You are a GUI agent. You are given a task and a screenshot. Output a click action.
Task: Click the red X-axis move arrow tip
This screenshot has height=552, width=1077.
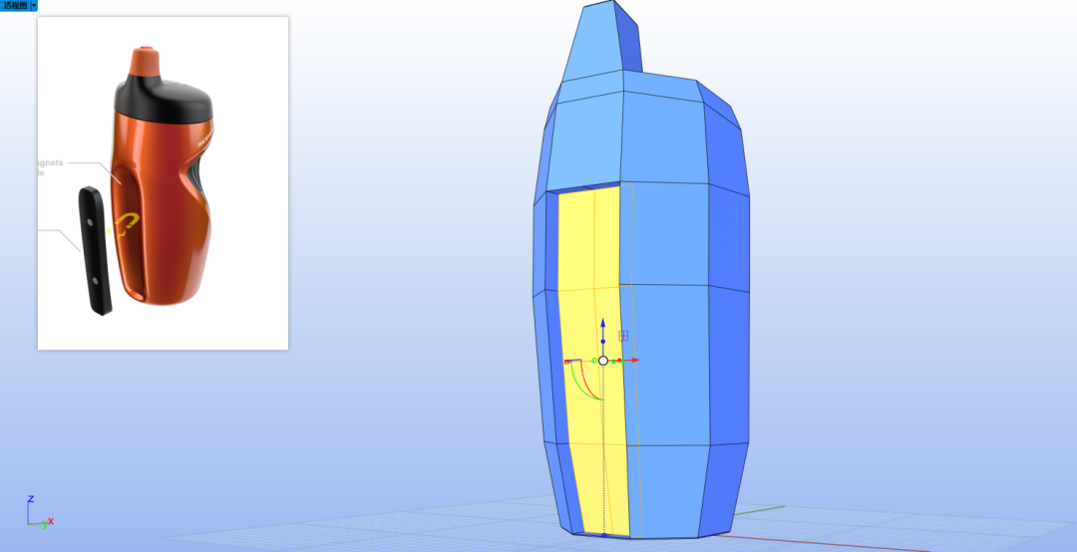click(636, 360)
